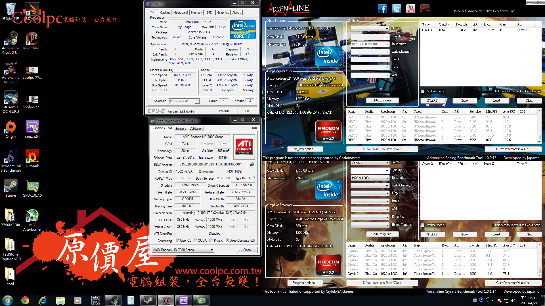
Task: Click the GPU-Z BIOS save icon
Action: 252,164
